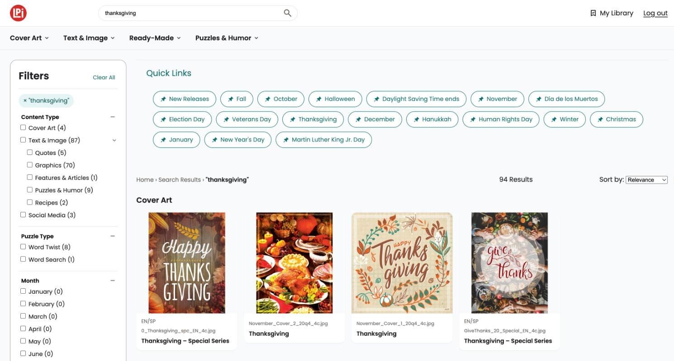This screenshot has height=361, width=674.
Task: Open the floral wreath Thanksgiving cover thumbnail
Action: tap(402, 263)
